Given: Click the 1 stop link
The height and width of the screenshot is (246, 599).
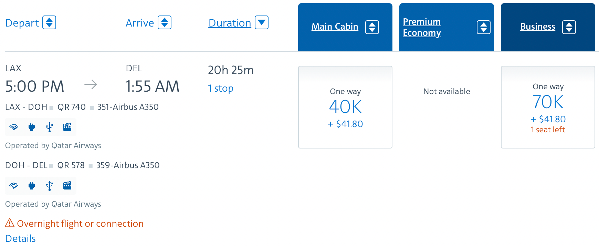Looking at the screenshot, I should (221, 89).
